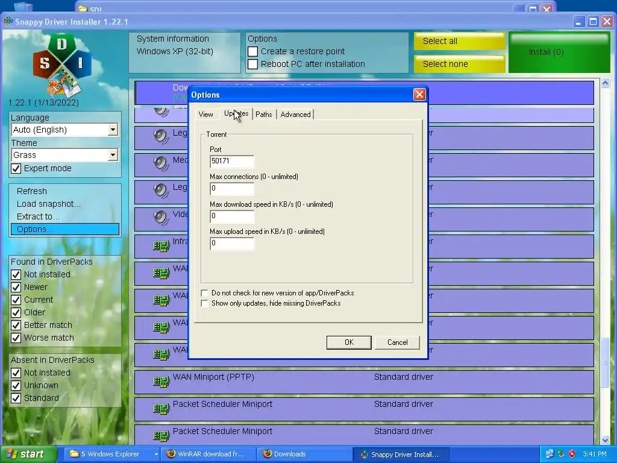
Task: Click the driver list scrollbar up arrow
Action: [605, 83]
